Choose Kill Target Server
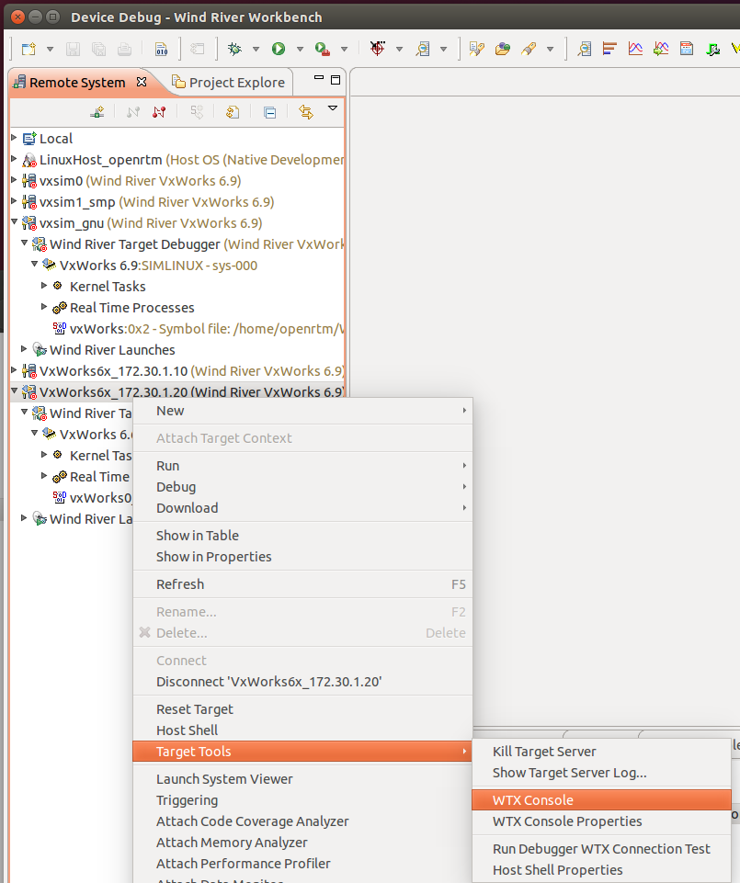 [601, 752]
